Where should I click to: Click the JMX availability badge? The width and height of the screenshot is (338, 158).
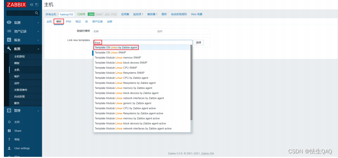click(x=107, y=14)
